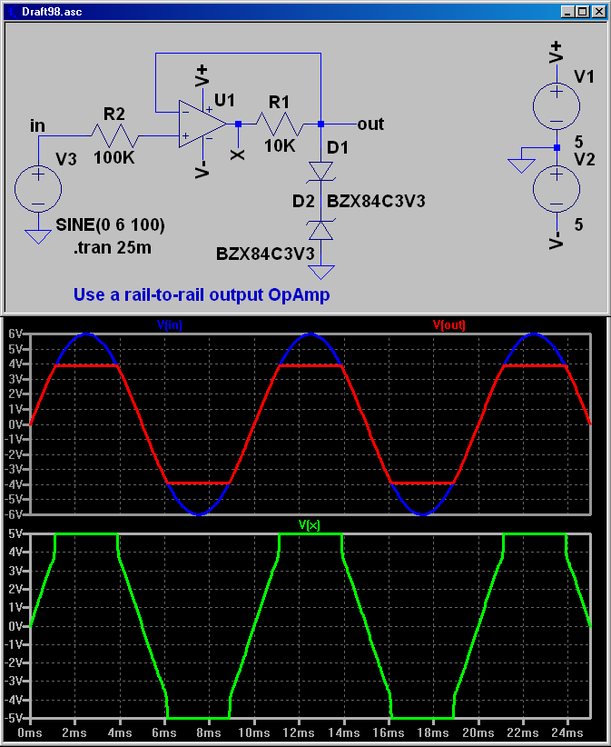Viewport: 611px width, 747px height.
Task: Click the 'in' net label
Action: click(37, 125)
